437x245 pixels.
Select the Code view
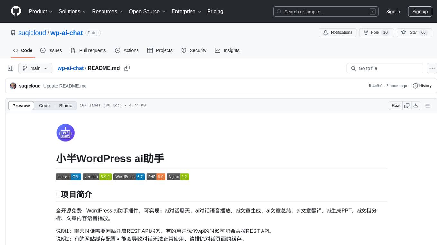coord(44,106)
